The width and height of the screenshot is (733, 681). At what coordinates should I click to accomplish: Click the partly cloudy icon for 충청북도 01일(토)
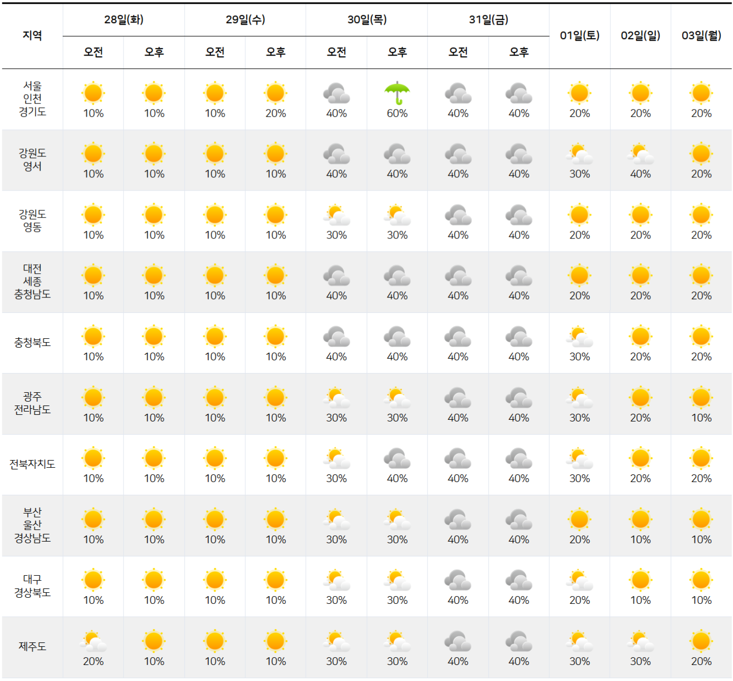tap(579, 337)
